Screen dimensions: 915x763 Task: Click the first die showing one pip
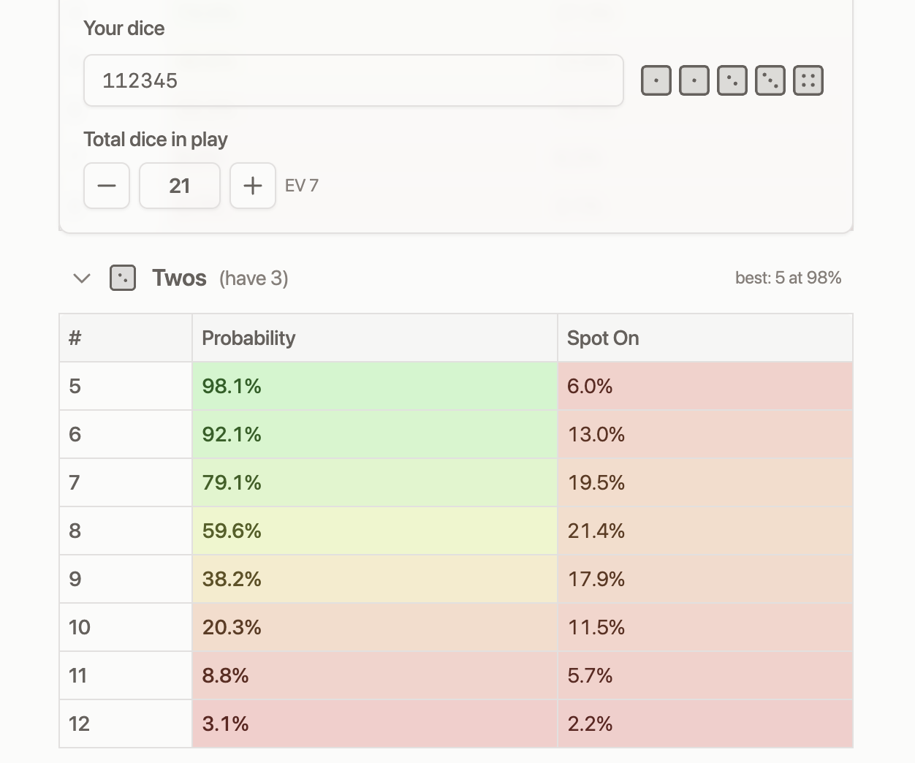pos(656,80)
